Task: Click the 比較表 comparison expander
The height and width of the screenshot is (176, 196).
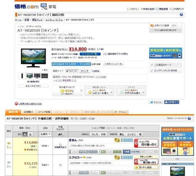Action: click(96, 71)
